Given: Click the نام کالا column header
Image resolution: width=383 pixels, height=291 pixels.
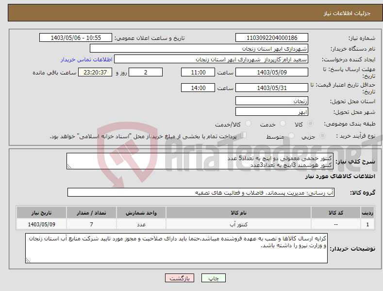Looking at the screenshot, I should 238,213.
